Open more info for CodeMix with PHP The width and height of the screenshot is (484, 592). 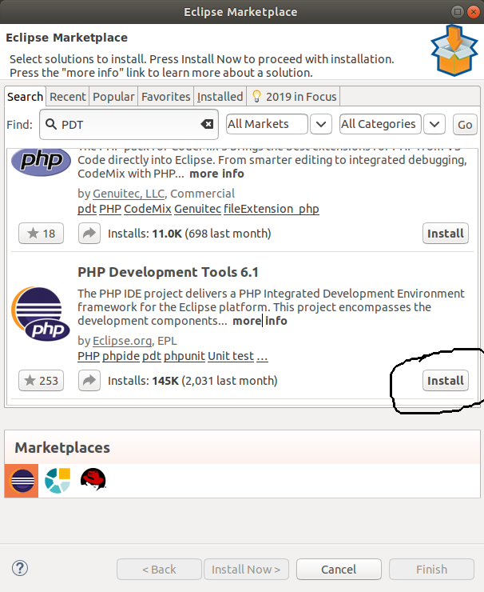coord(216,174)
